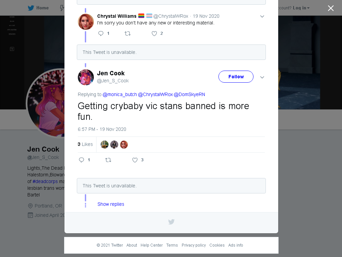Like Jen Cook's main tweet
342x257 pixels.
coord(135,160)
